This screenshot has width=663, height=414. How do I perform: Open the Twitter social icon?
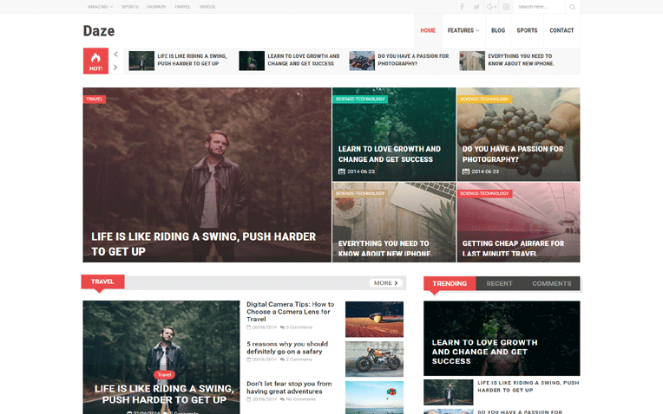476,7
